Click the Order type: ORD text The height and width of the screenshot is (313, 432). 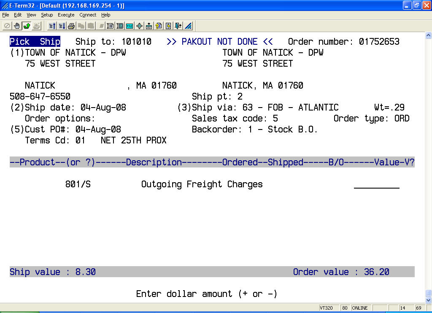point(371,119)
